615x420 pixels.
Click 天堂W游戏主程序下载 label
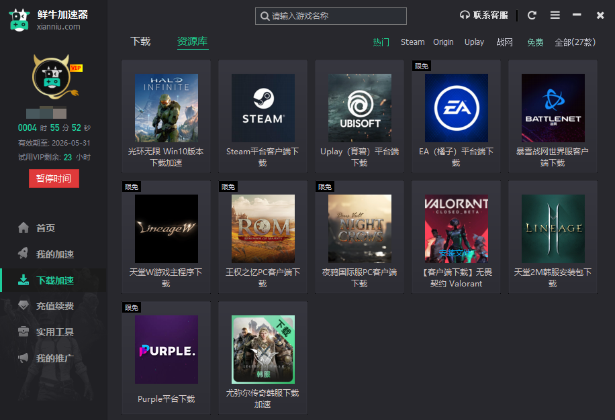click(x=166, y=277)
